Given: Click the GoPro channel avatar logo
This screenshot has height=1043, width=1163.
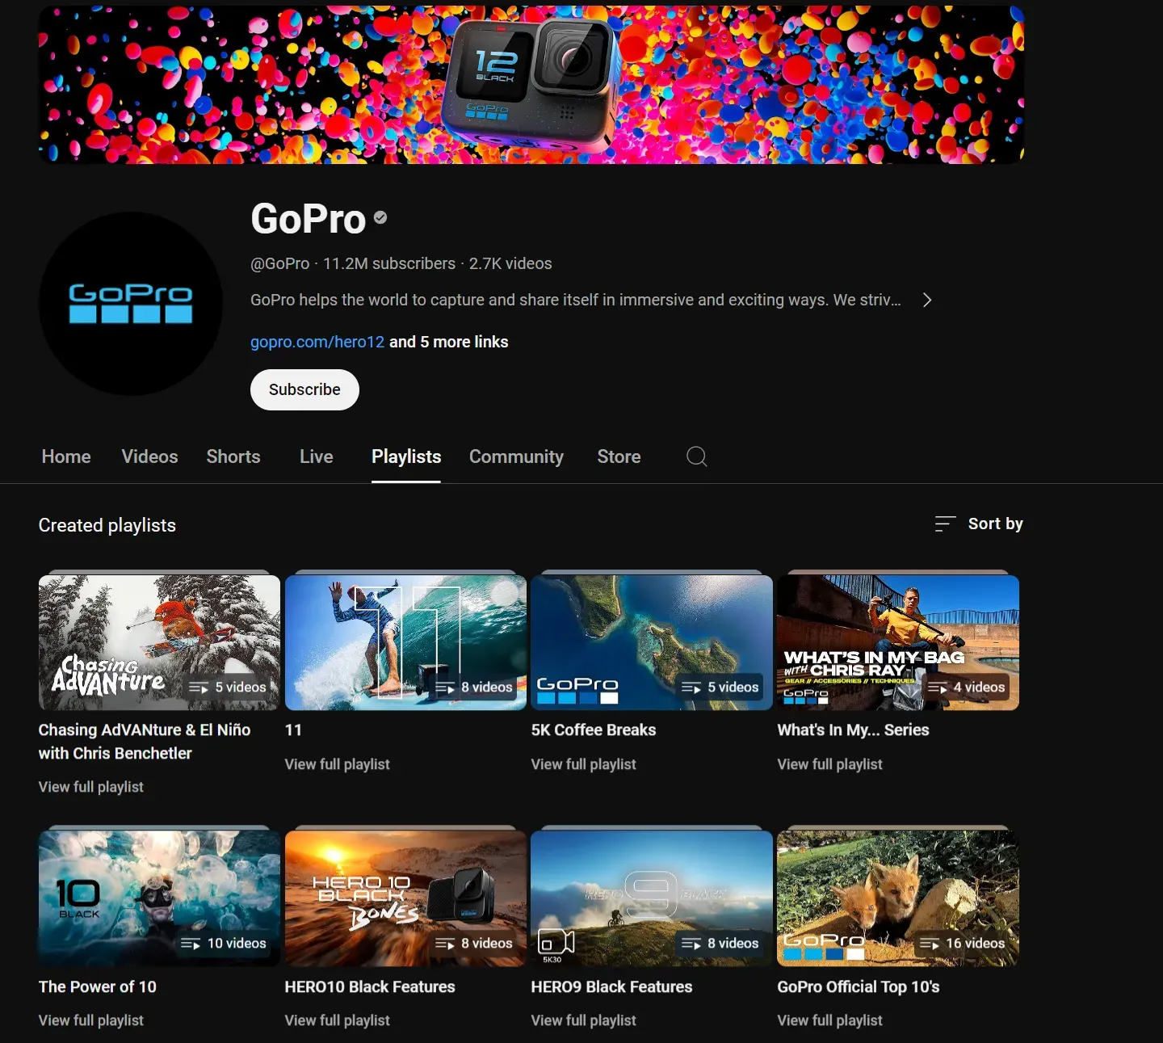Looking at the screenshot, I should [131, 304].
